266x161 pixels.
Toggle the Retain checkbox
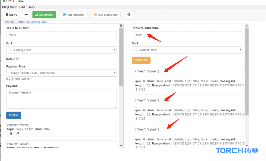(18, 59)
